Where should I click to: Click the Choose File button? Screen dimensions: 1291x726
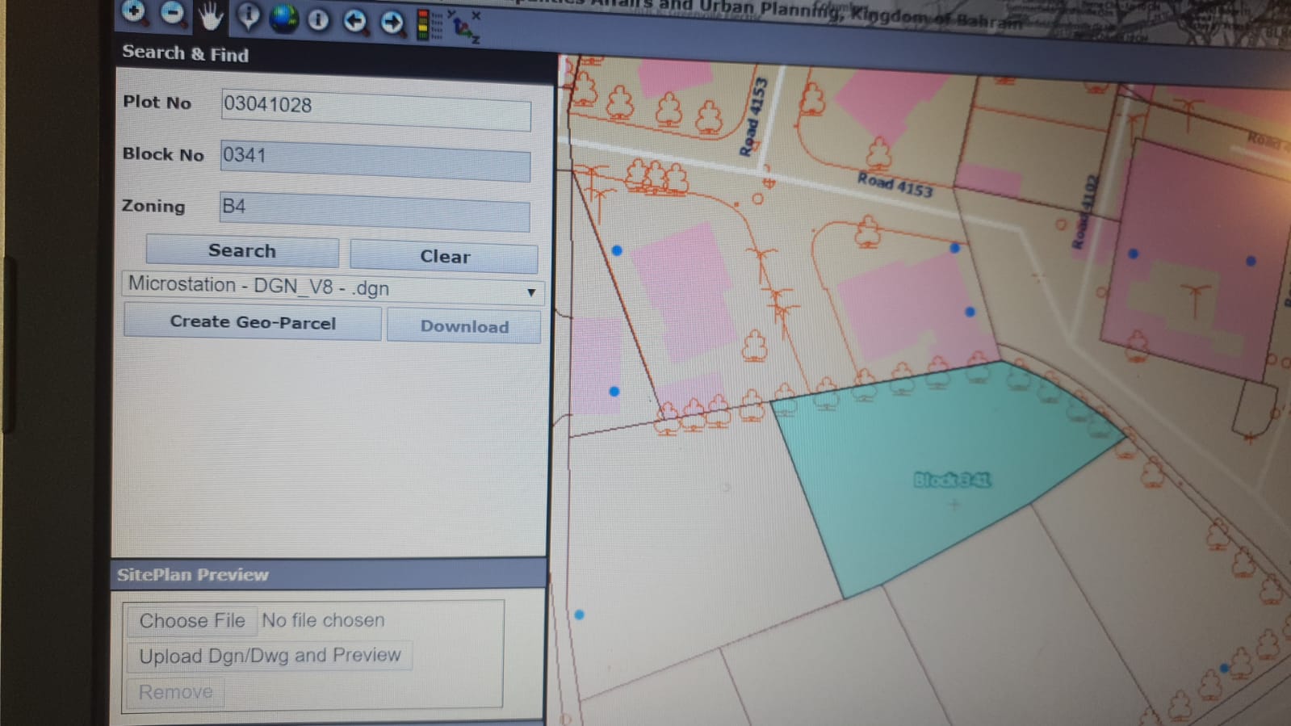pyautogui.click(x=192, y=620)
